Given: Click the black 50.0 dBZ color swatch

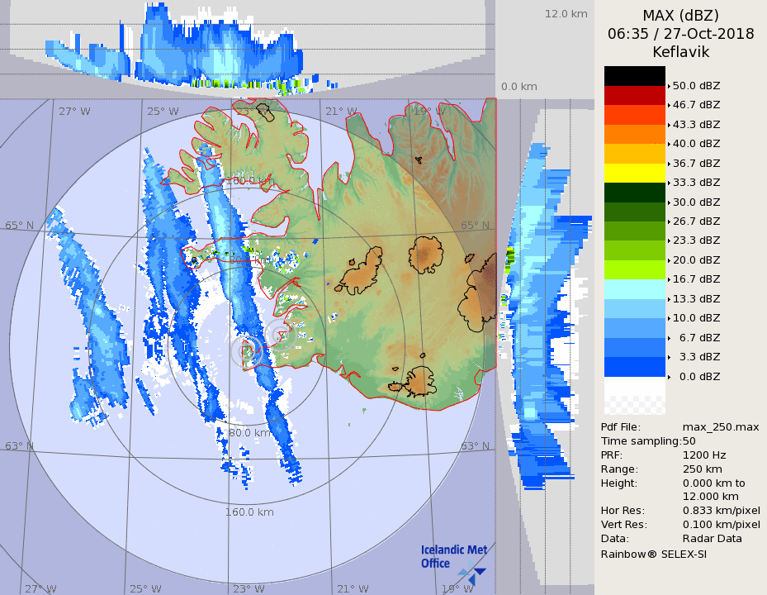Looking at the screenshot, I should (634, 76).
